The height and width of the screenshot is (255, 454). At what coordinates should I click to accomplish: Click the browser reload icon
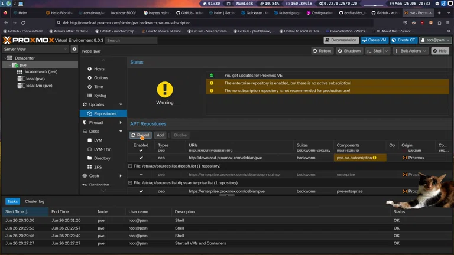coord(23,22)
